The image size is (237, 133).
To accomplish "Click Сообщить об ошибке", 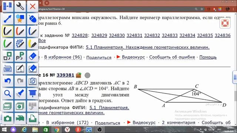I will (x=172, y=57).
